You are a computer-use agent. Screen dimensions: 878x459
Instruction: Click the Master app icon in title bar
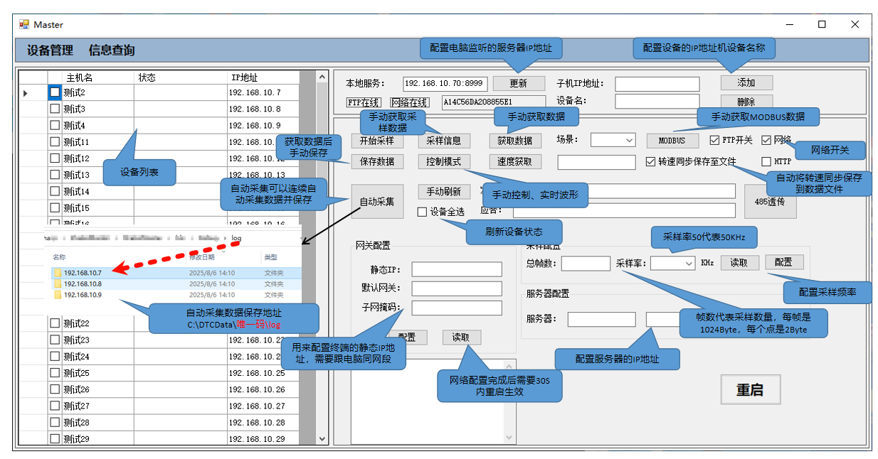(x=24, y=24)
